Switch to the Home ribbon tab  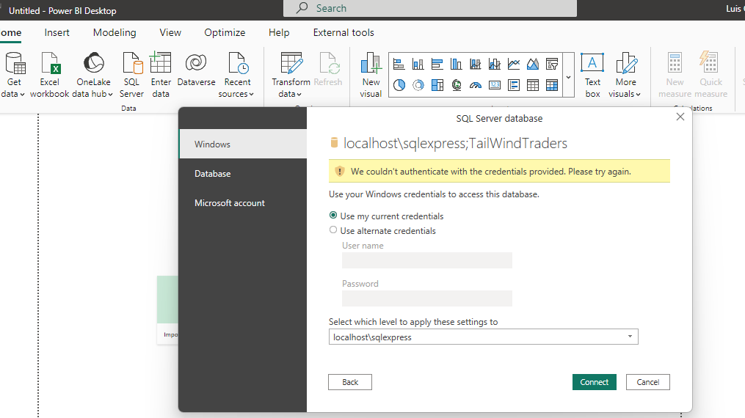pyautogui.click(x=10, y=33)
